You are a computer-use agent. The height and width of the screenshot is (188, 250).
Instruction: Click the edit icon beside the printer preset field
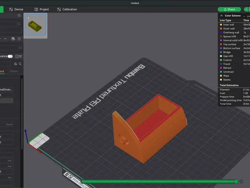[x=19, y=23]
